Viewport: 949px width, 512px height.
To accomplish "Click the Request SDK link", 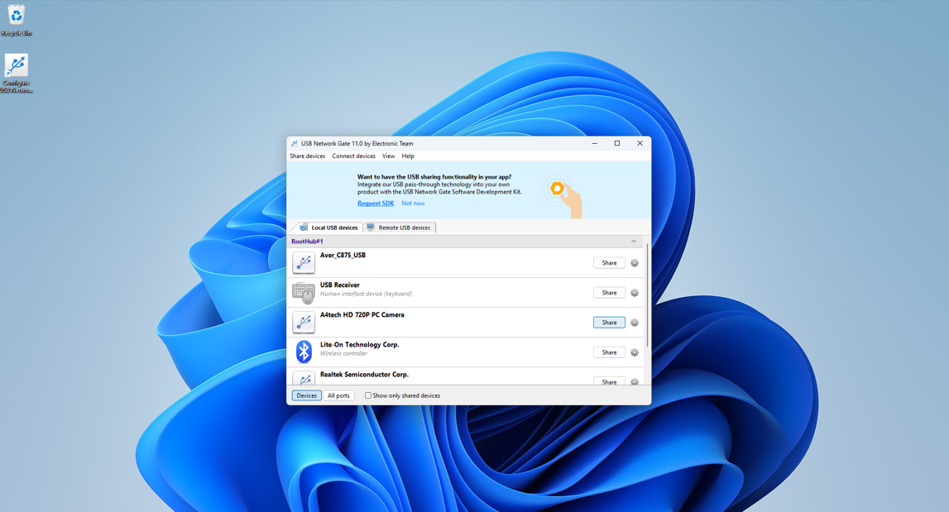I will [376, 203].
